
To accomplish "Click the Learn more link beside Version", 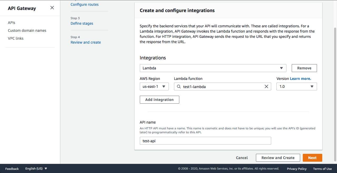I will tap(300, 79).
